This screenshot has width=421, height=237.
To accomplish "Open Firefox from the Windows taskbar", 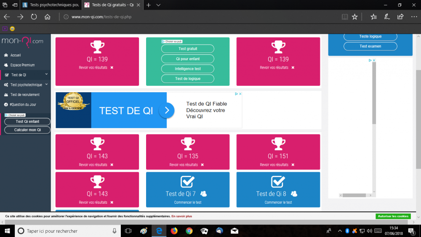I will (x=174, y=231).
